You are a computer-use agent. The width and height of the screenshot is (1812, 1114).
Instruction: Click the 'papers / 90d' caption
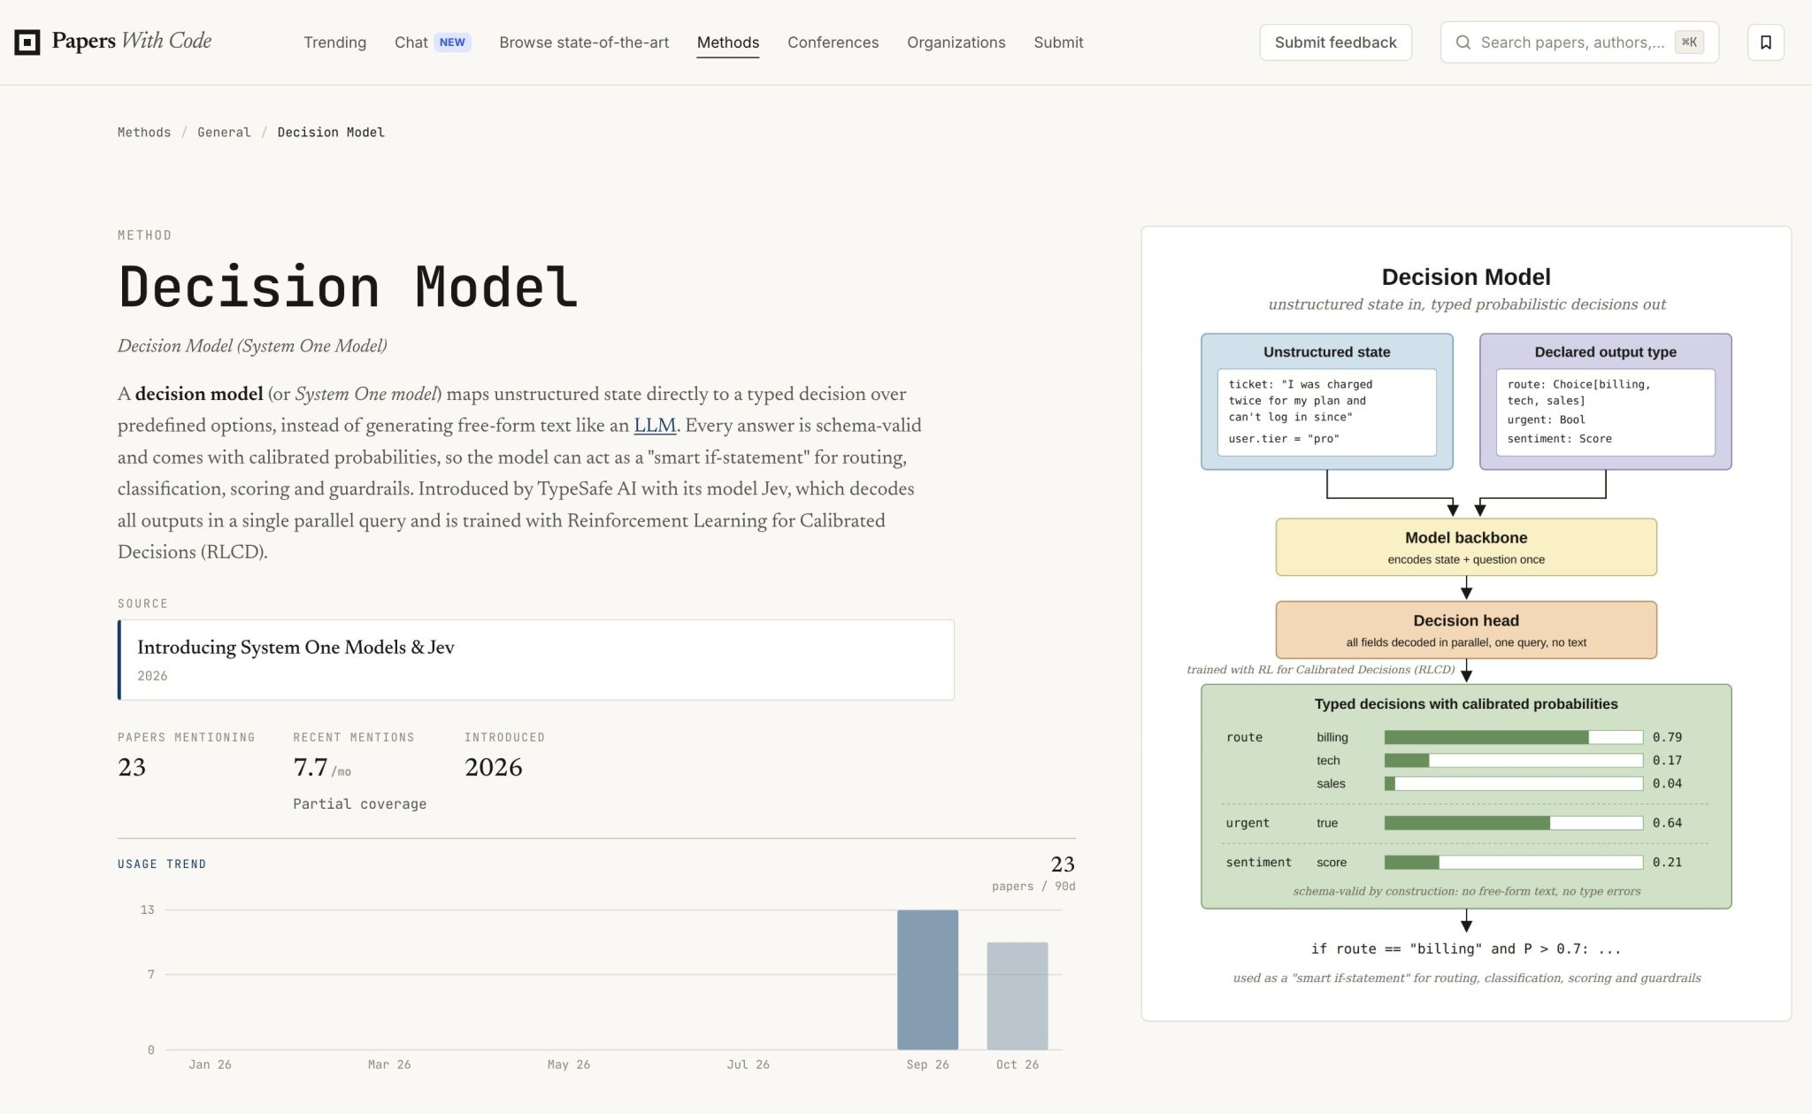click(1033, 887)
